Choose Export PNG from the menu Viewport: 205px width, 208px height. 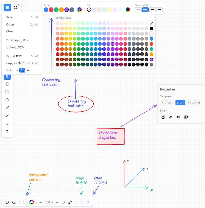pos(14,56)
